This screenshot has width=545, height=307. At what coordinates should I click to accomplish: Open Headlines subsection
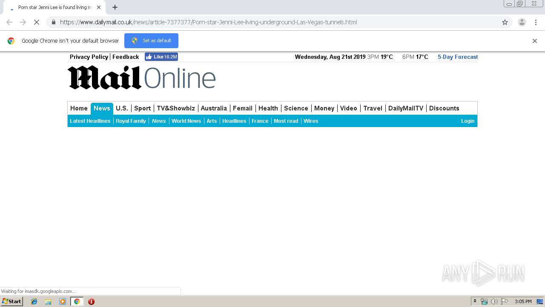234,121
